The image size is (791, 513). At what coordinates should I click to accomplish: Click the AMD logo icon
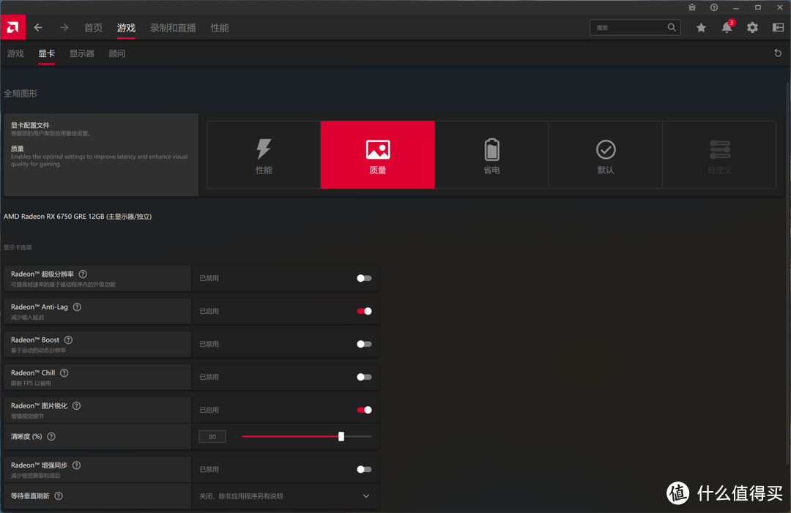12,27
